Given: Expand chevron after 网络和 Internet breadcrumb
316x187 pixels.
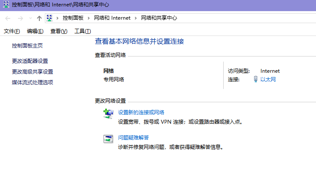Looking at the screenshot, I should click(x=136, y=18).
